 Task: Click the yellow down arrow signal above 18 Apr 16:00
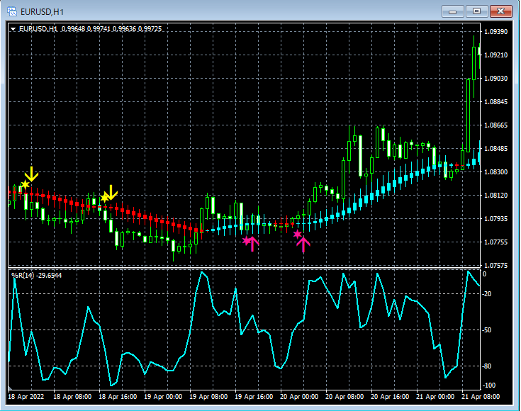(x=111, y=192)
